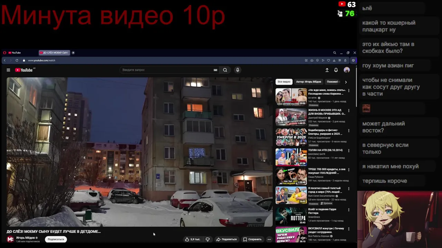Open browser profile icon in toolbar
Image resolution: width=442 pixels, height=248 pixels.
(x=345, y=60)
